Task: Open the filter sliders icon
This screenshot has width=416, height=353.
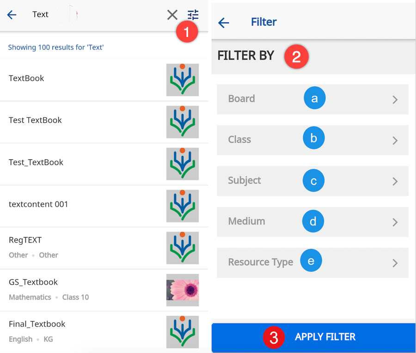Action: [193, 15]
